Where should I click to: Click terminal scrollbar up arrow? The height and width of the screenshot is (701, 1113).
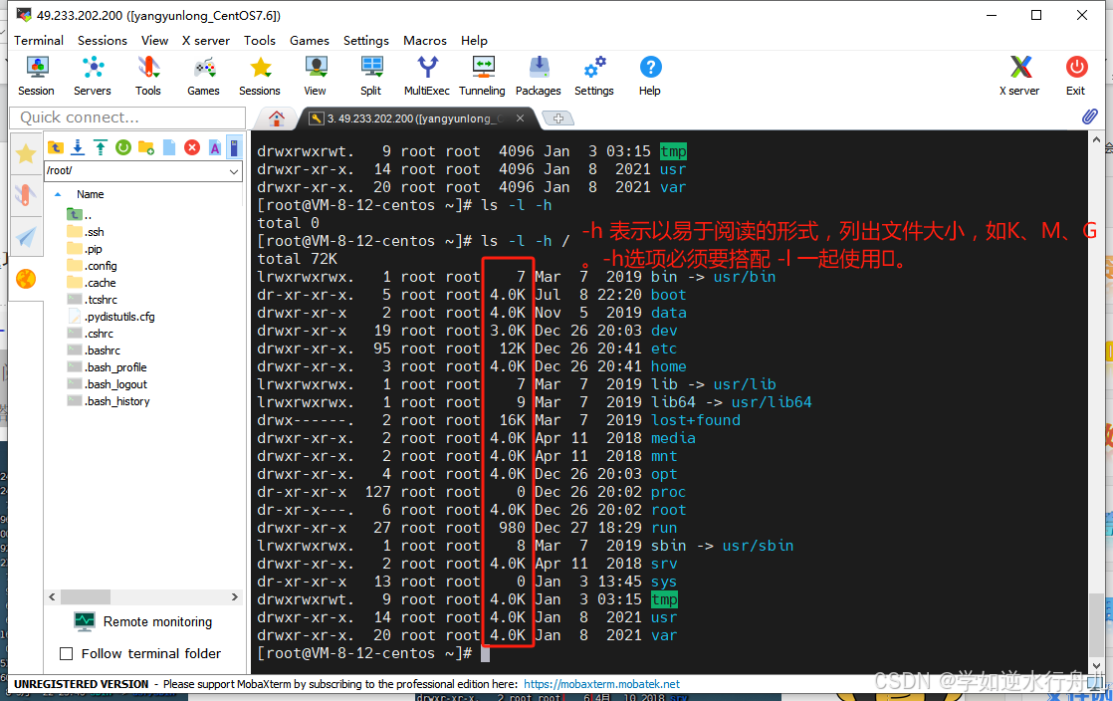[1096, 140]
